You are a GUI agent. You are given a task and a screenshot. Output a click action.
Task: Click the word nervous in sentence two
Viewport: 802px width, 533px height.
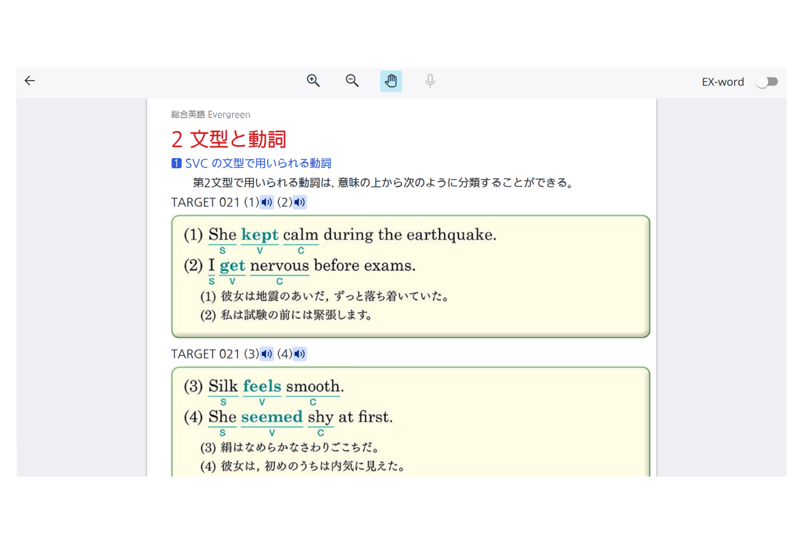click(279, 265)
